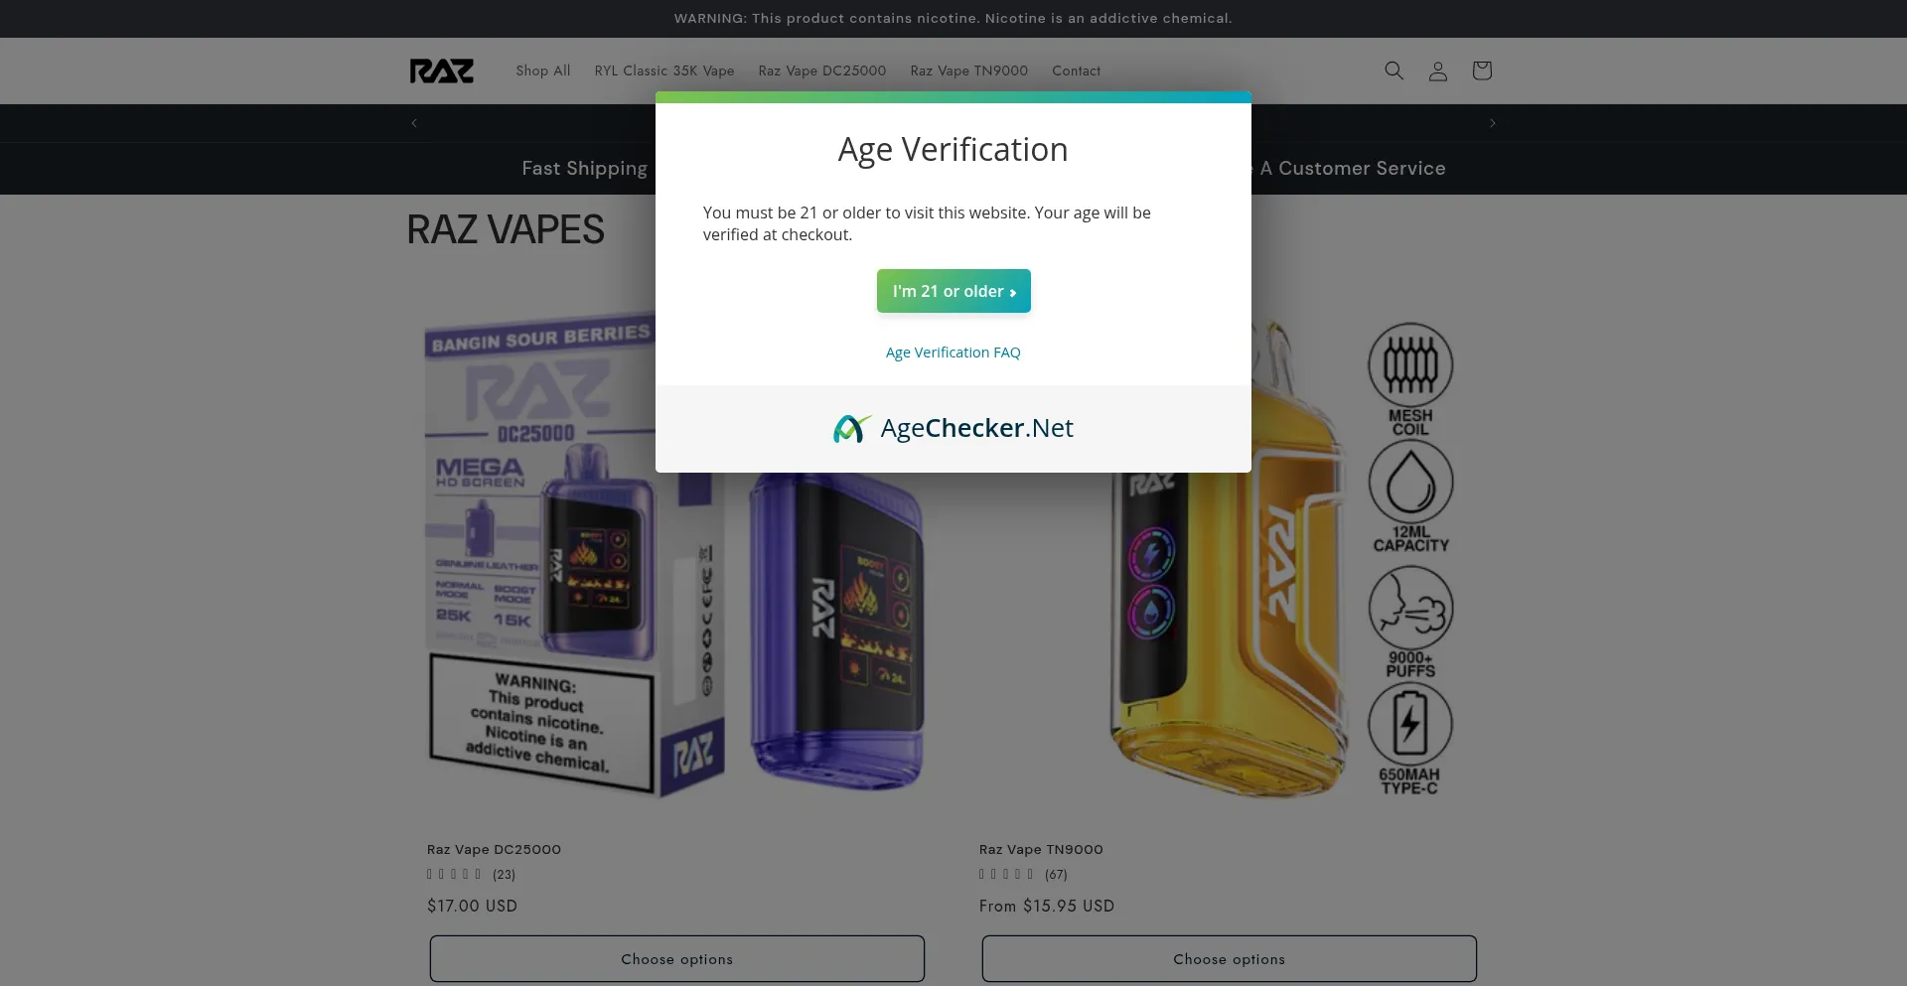The width and height of the screenshot is (1907, 986).
Task: Open the Shop All menu item
Action: click(x=542, y=70)
